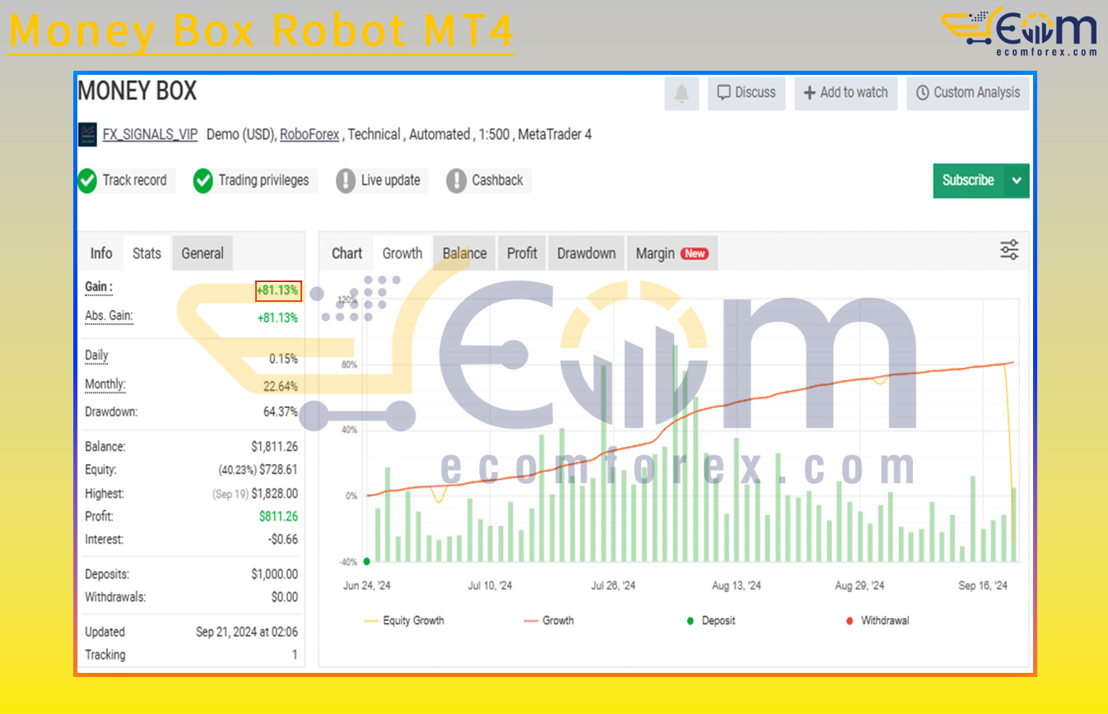Click the Monthly stat label
The image size is (1108, 714).
[x=105, y=384]
